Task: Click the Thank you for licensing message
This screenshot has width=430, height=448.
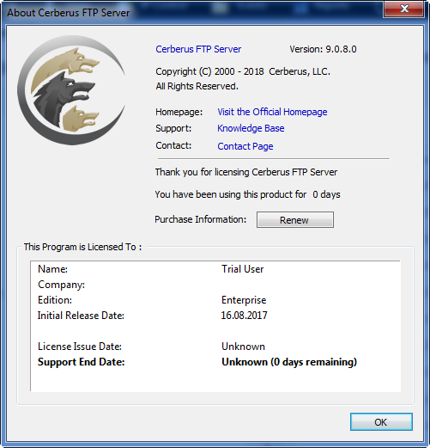Action: tap(246, 172)
